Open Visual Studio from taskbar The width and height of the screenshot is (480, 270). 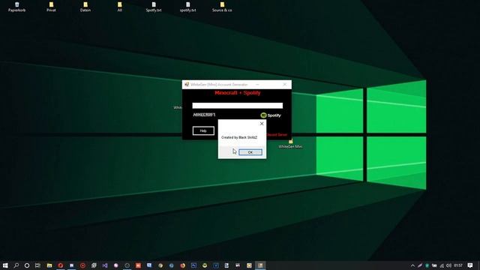[x=105, y=265]
